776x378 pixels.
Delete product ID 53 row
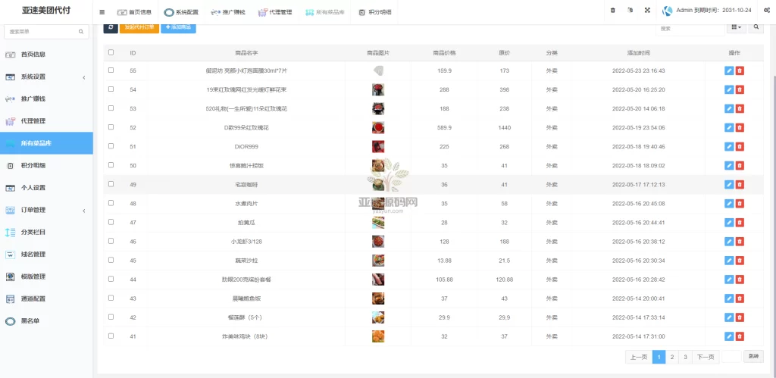740,108
